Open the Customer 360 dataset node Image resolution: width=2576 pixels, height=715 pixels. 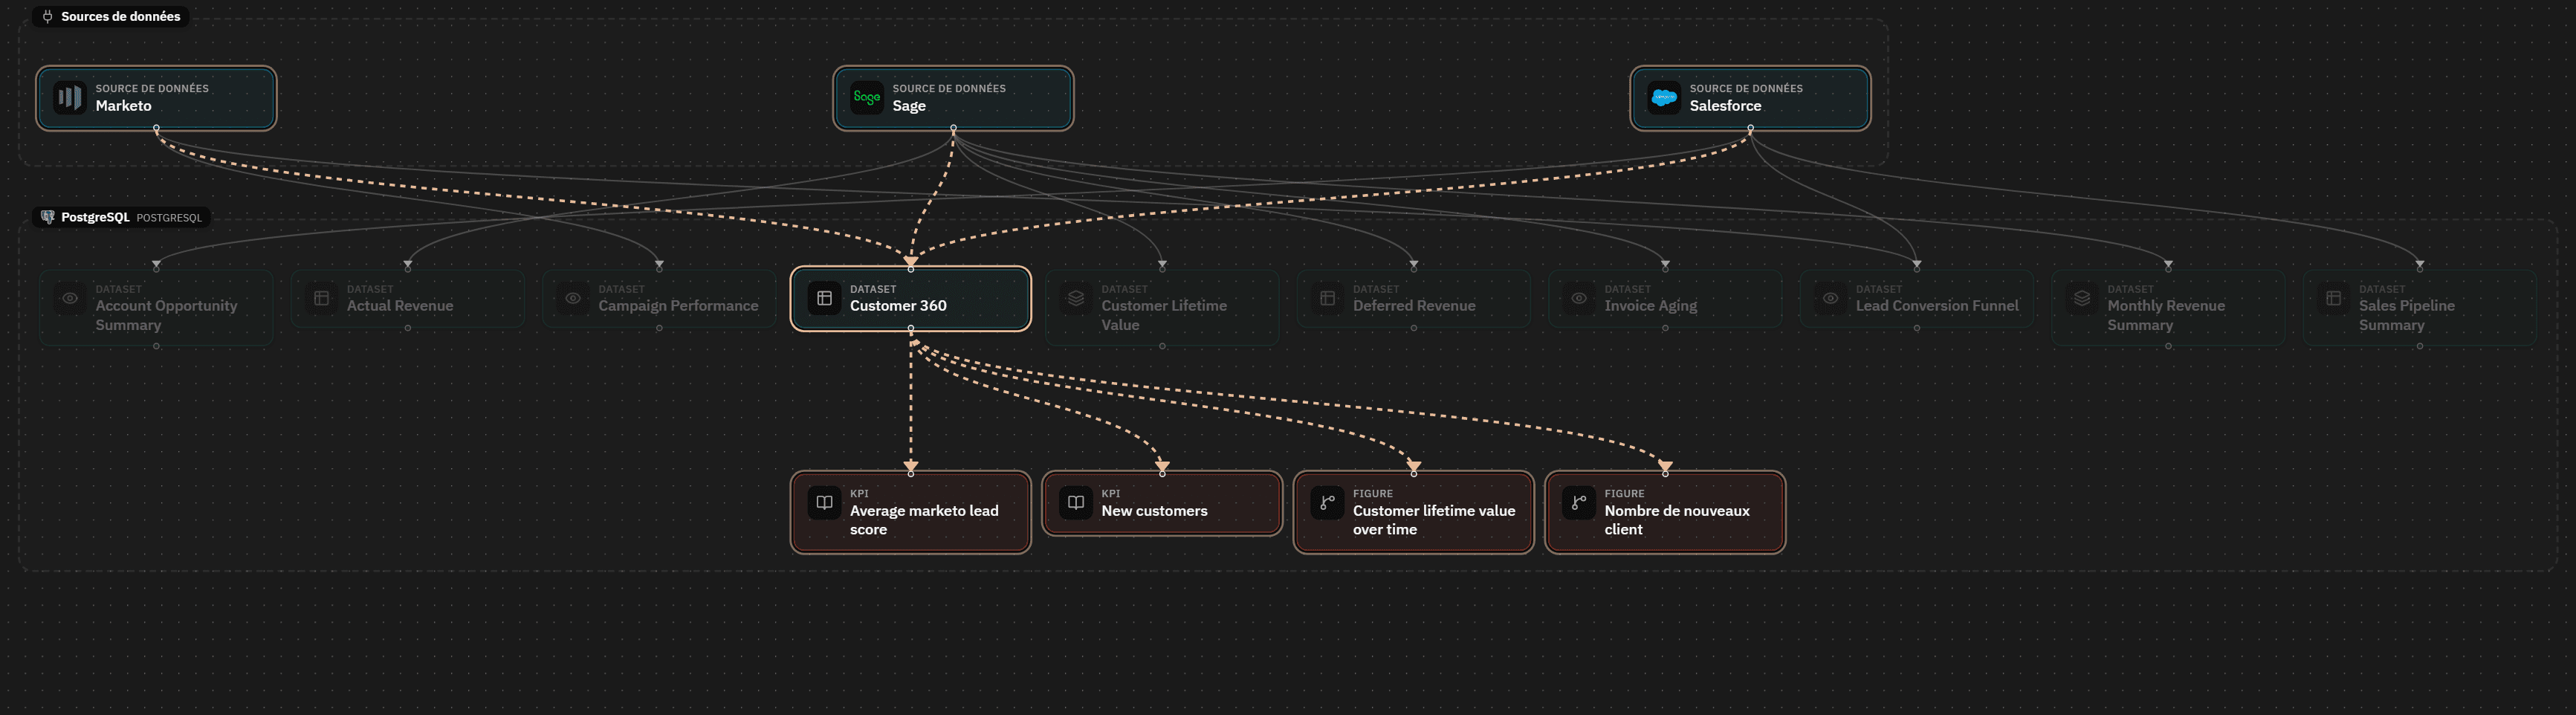point(910,298)
